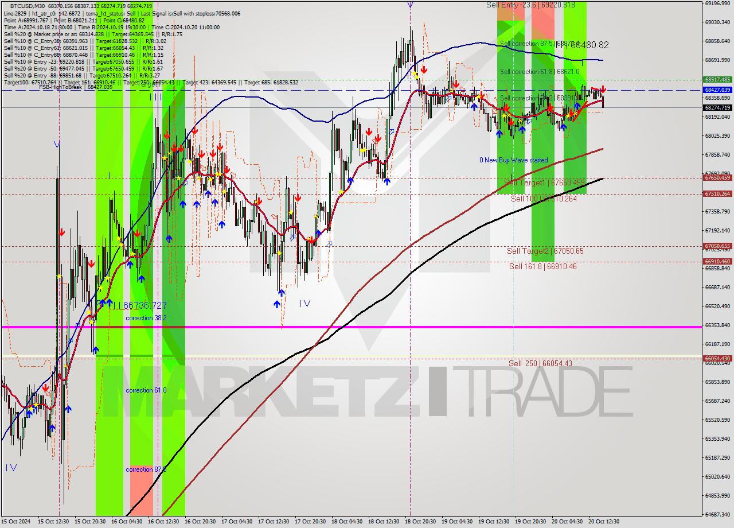Click the 'Sell correction 61.8 | 68621.0' label
The height and width of the screenshot is (528, 734).
click(x=540, y=72)
